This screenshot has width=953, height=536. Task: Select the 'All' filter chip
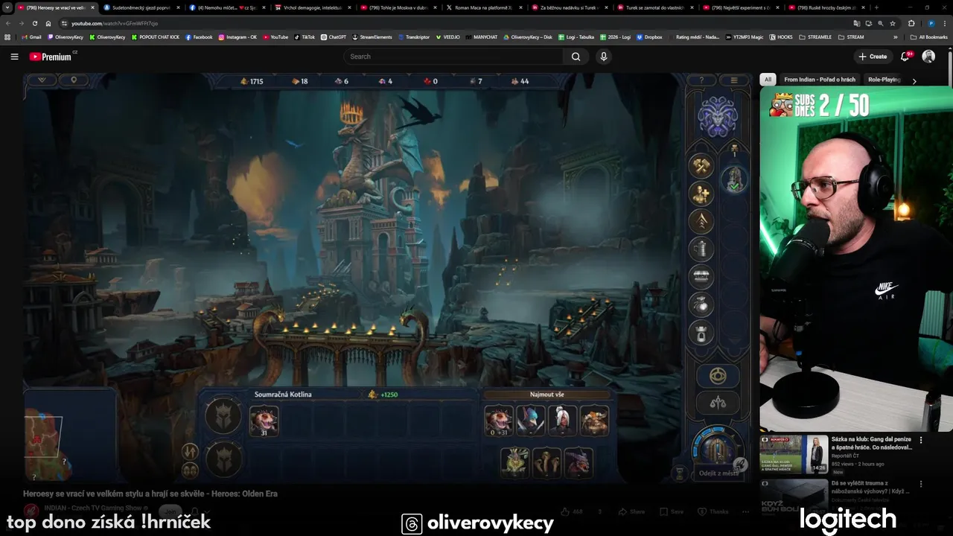tap(768, 80)
